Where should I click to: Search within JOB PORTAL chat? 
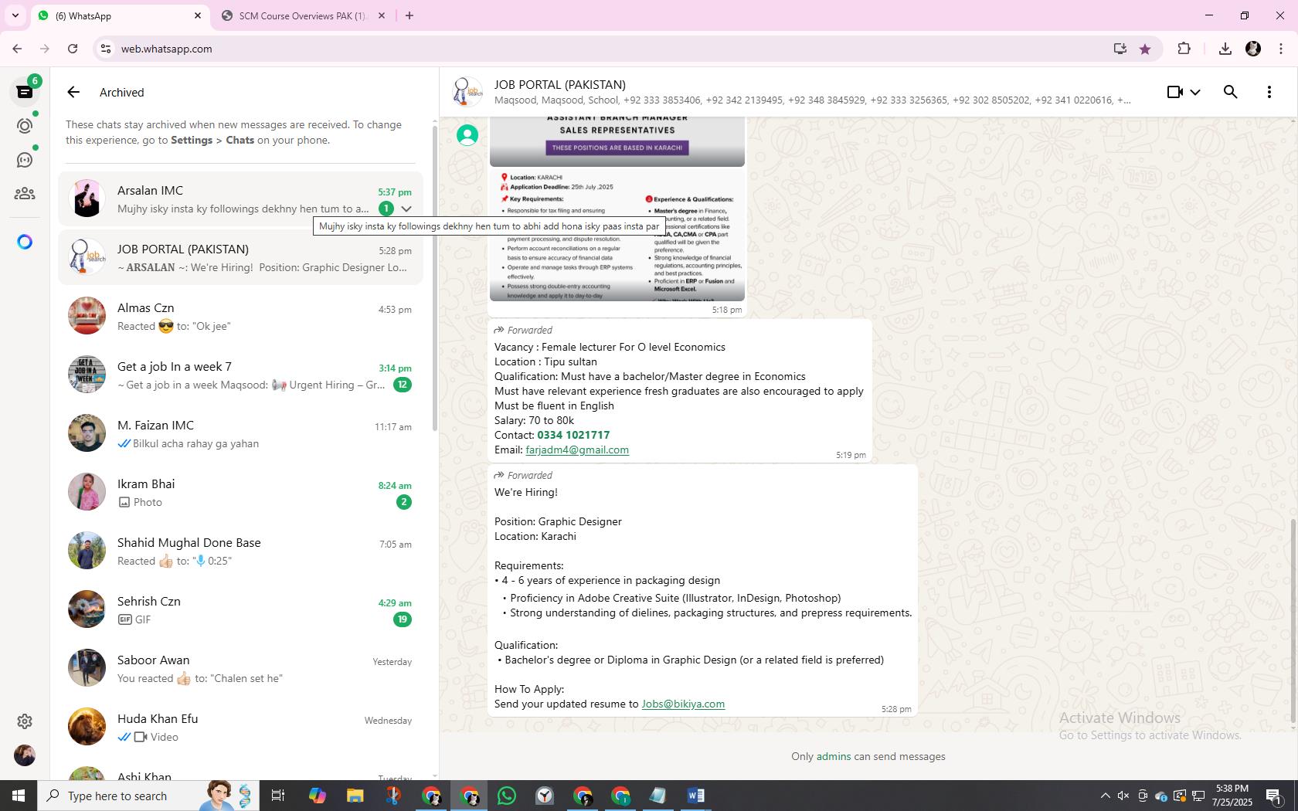click(x=1231, y=92)
